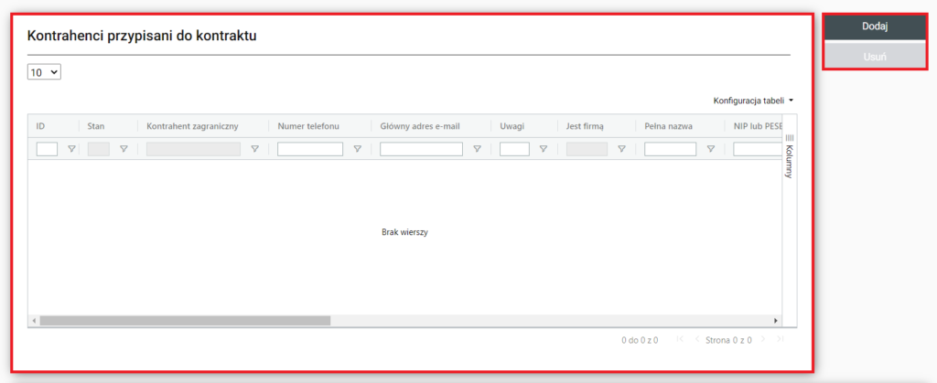The height and width of the screenshot is (383, 937).
Task: Open the Uwagi column filter icon
Action: coord(543,149)
